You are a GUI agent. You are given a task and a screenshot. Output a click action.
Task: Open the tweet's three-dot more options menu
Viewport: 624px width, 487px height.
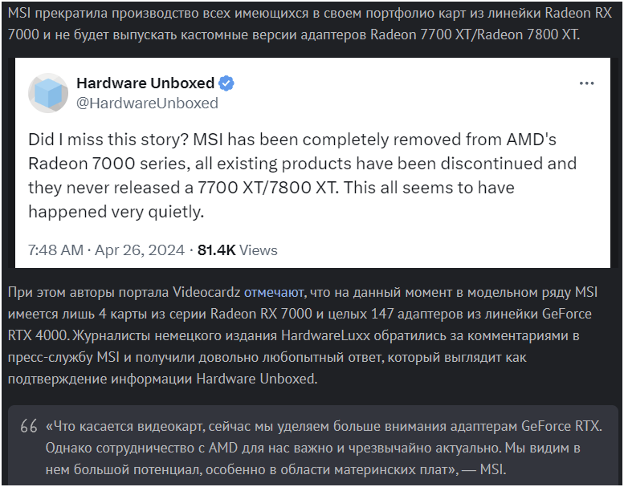586,83
